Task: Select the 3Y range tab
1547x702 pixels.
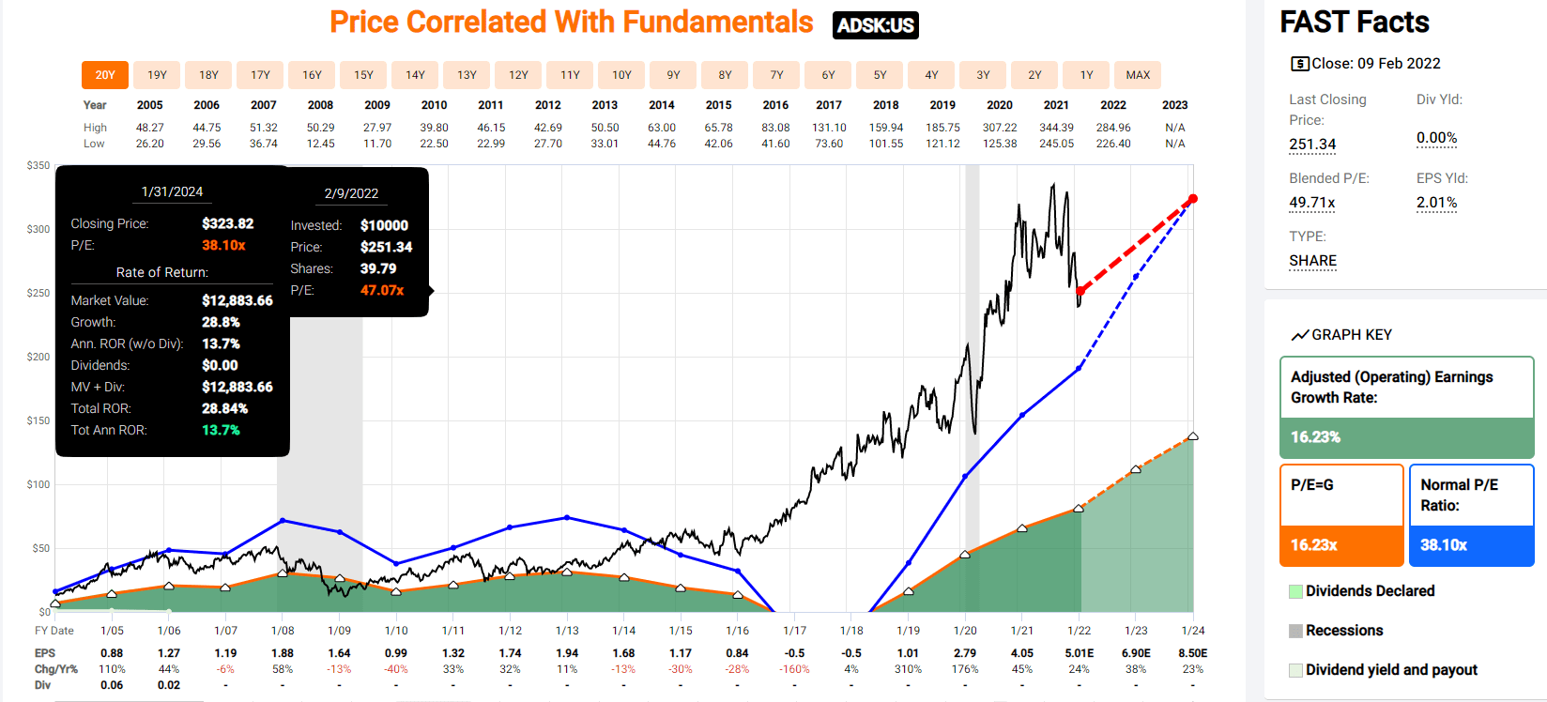Action: [x=983, y=75]
